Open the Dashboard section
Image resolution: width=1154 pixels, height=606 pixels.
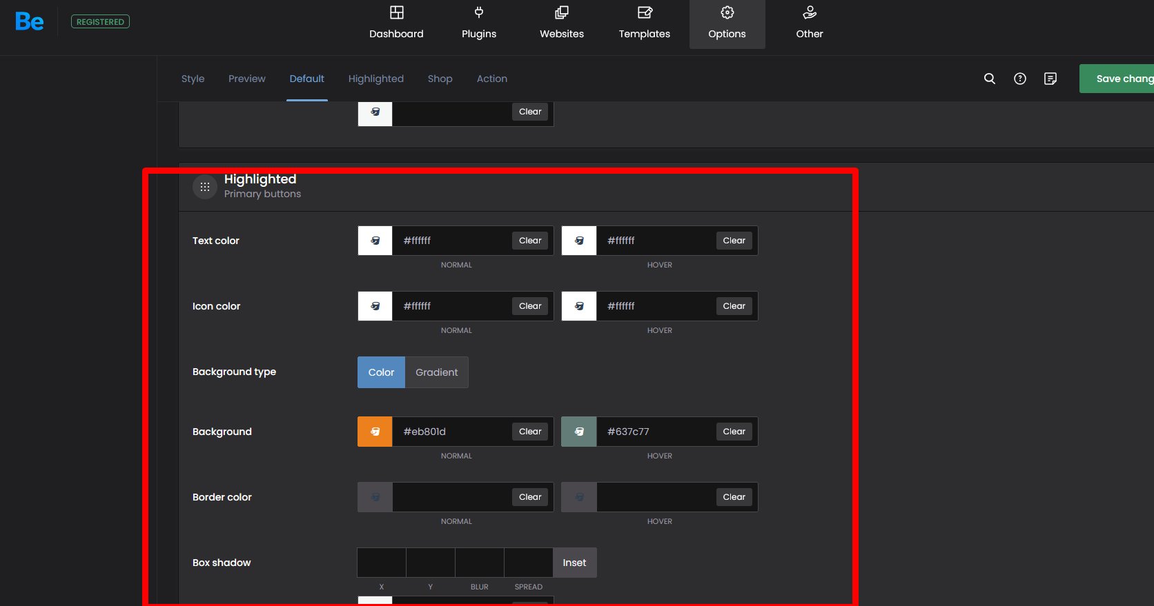point(396,23)
